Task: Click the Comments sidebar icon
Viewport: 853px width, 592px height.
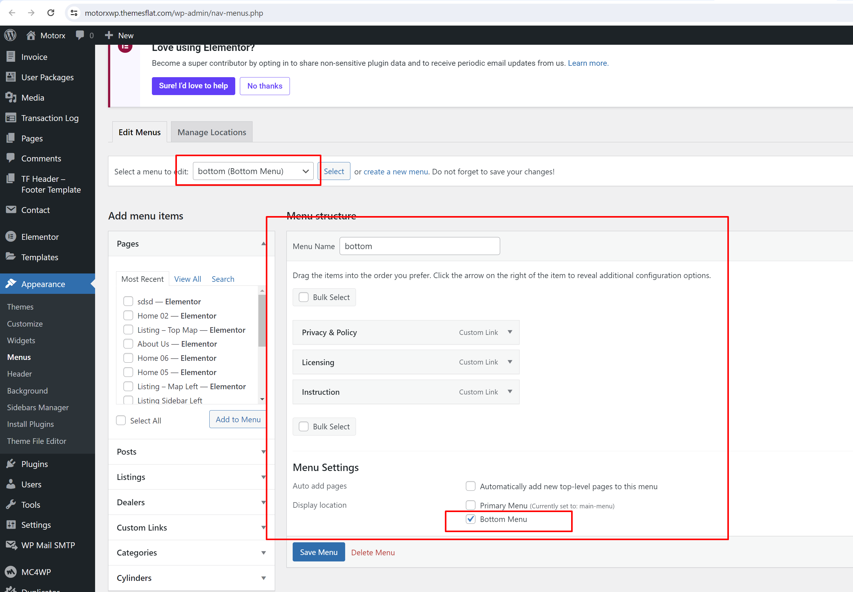Action: pyautogui.click(x=11, y=158)
